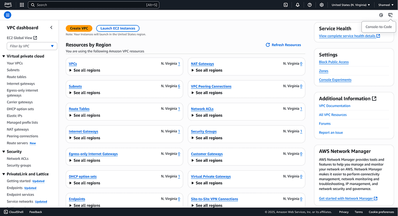Open the Privacy footer link
The image size is (398, 216).
coord(344,212)
